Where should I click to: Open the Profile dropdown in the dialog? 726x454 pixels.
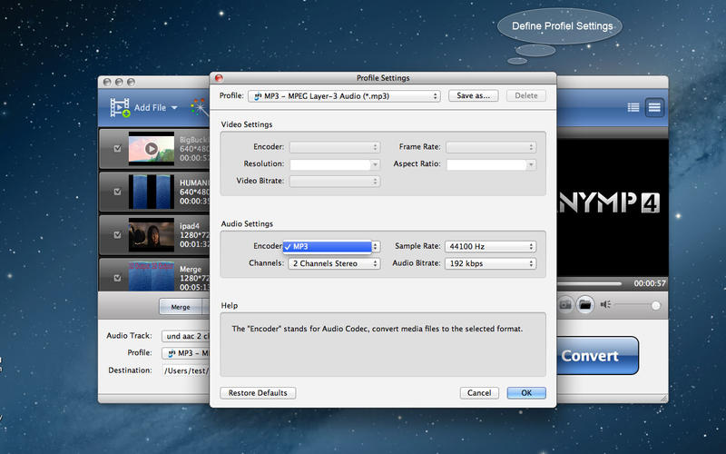tap(346, 95)
